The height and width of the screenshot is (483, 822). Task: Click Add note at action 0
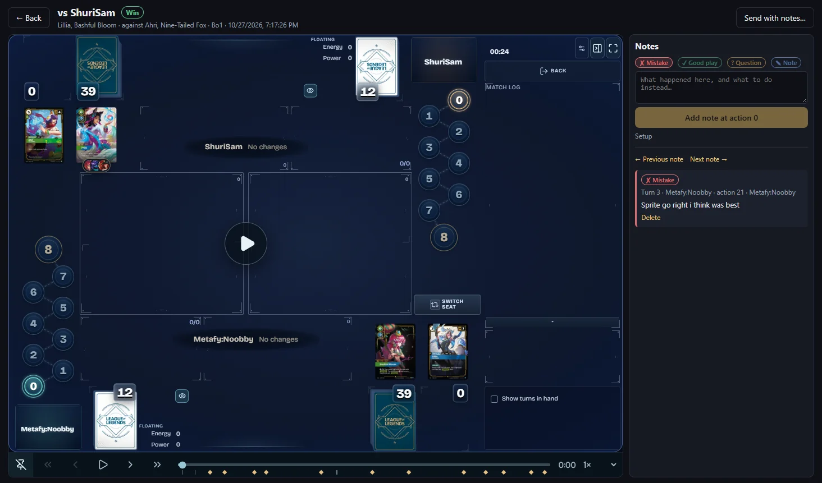721,118
